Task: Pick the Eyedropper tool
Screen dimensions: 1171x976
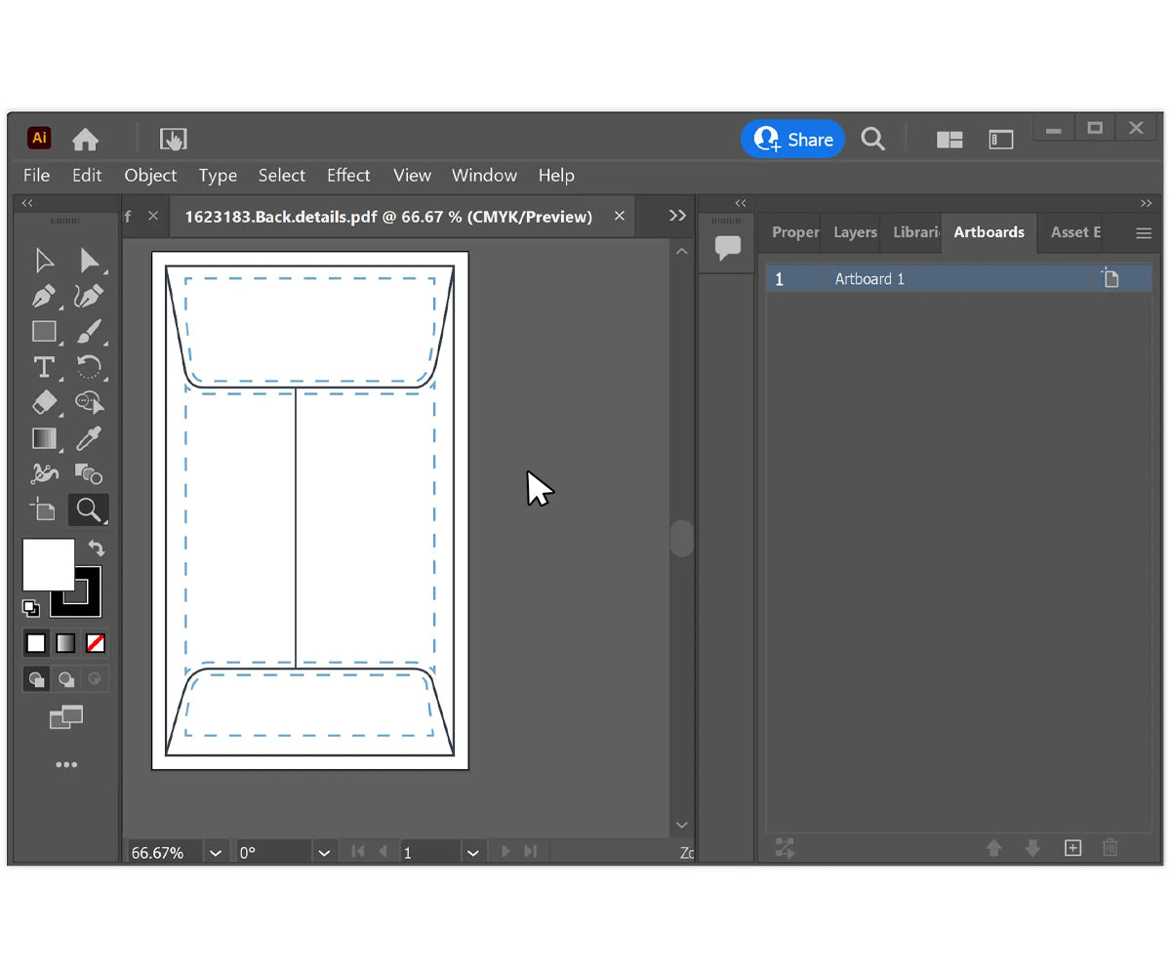Action: (89, 438)
